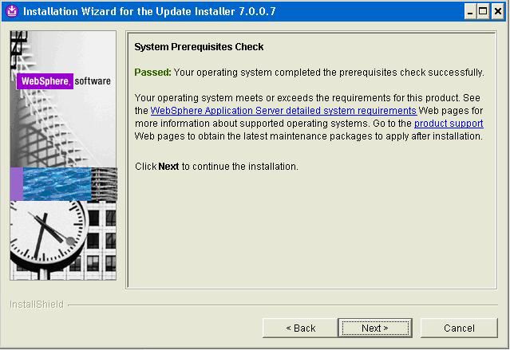510x350 pixels.
Task: Click the installer icon in the title bar
Action: tap(12, 11)
